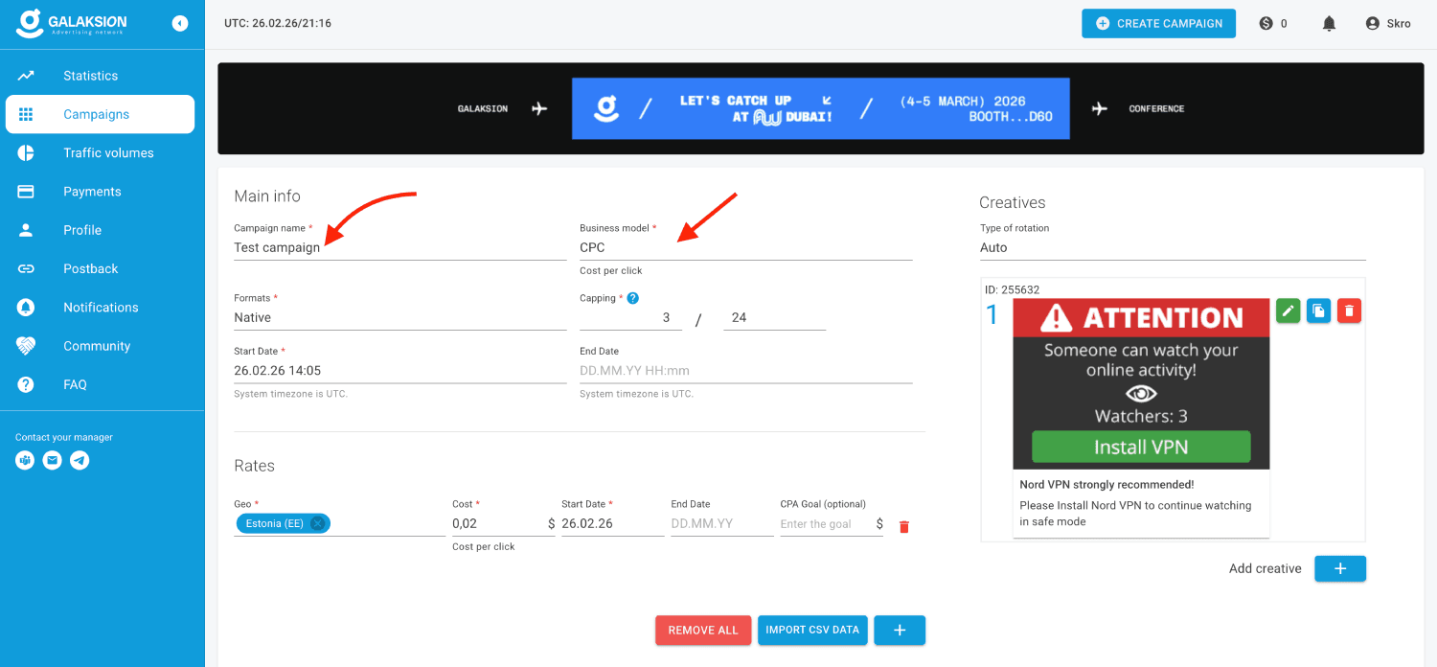This screenshot has height=667, width=1437.
Task: Delete creative 255632 with trash icon
Action: [x=1349, y=310]
